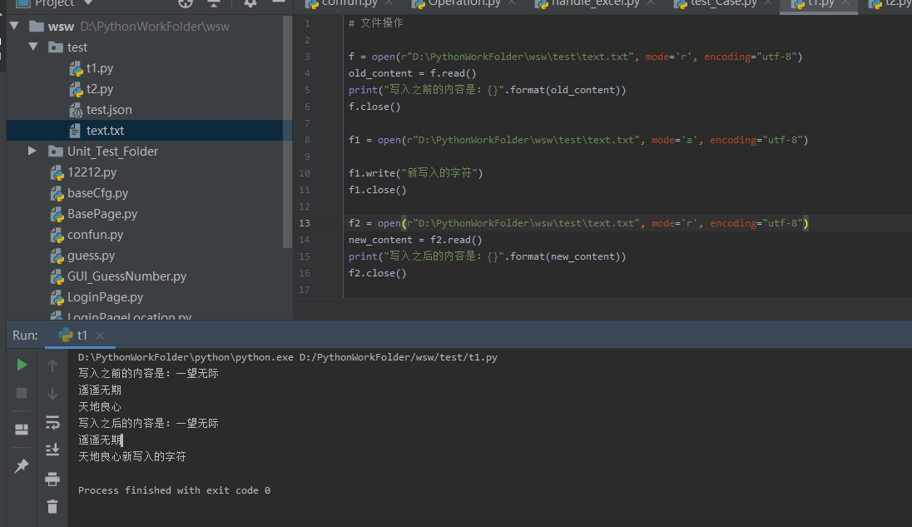This screenshot has width=912, height=527.
Task: Click 'Process finished with exit code 0' text
Action: click(174, 490)
